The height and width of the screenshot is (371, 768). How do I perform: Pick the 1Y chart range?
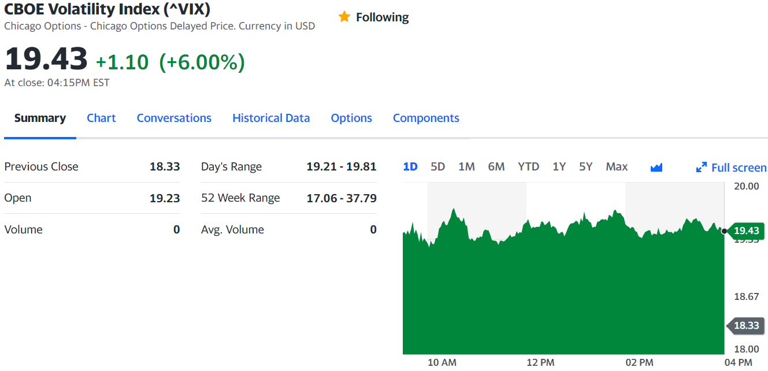click(x=559, y=166)
